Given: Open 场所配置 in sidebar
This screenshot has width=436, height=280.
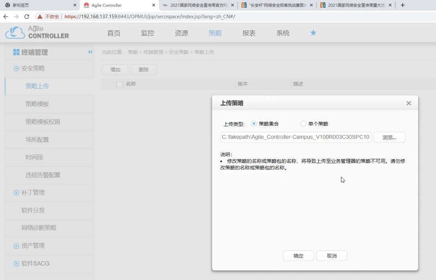Looking at the screenshot, I should [x=37, y=140].
